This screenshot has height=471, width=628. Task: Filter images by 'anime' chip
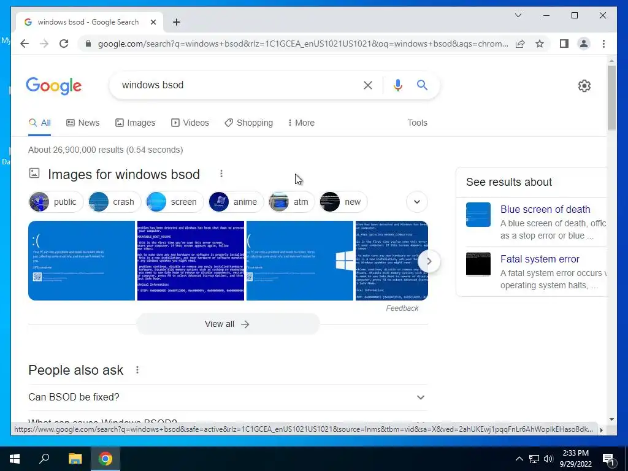point(236,202)
